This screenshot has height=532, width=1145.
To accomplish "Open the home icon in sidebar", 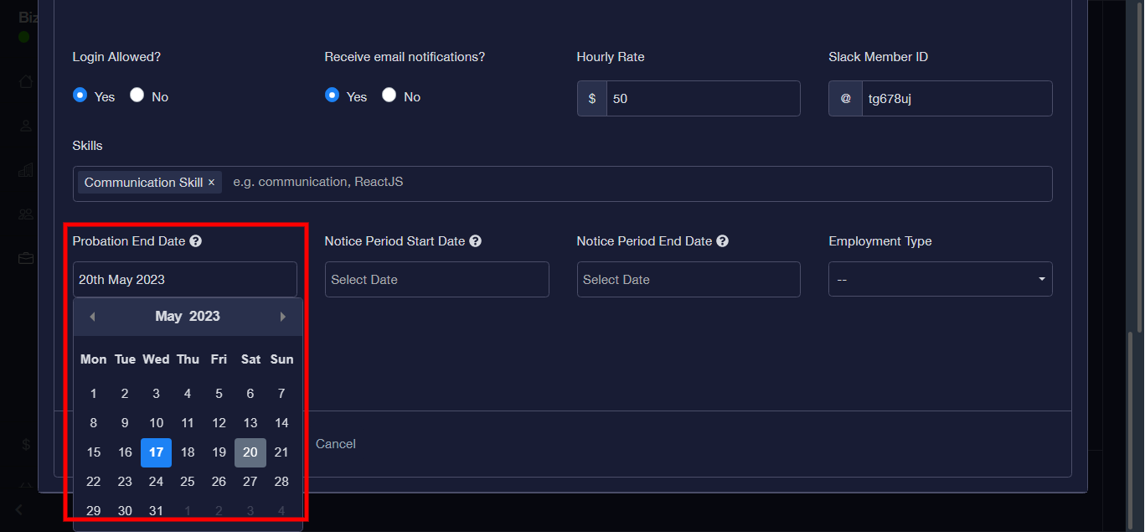I will click(25, 82).
